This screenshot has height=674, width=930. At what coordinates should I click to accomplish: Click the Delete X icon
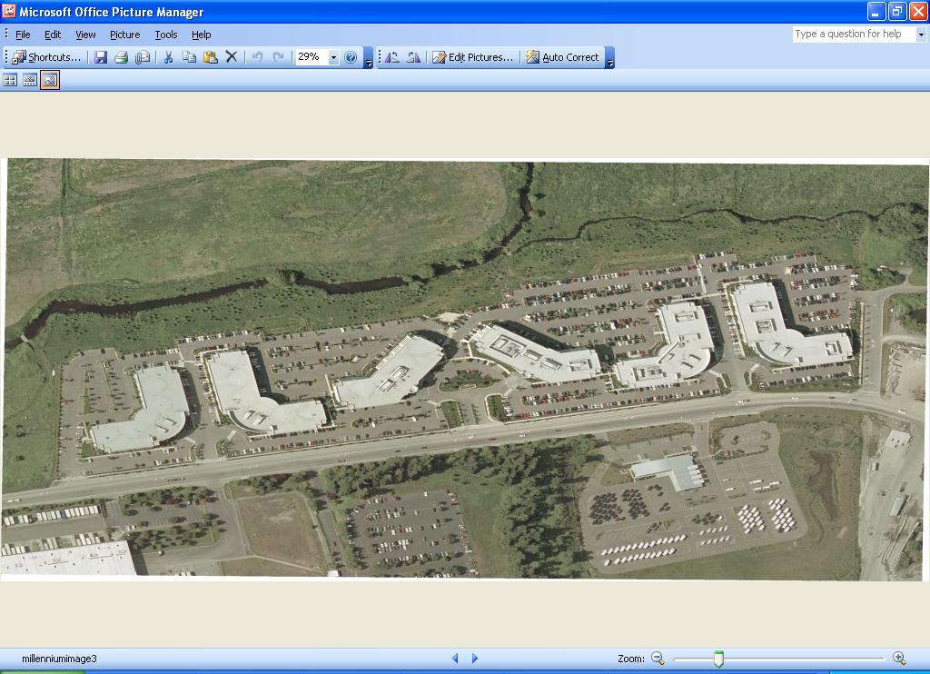click(x=232, y=57)
